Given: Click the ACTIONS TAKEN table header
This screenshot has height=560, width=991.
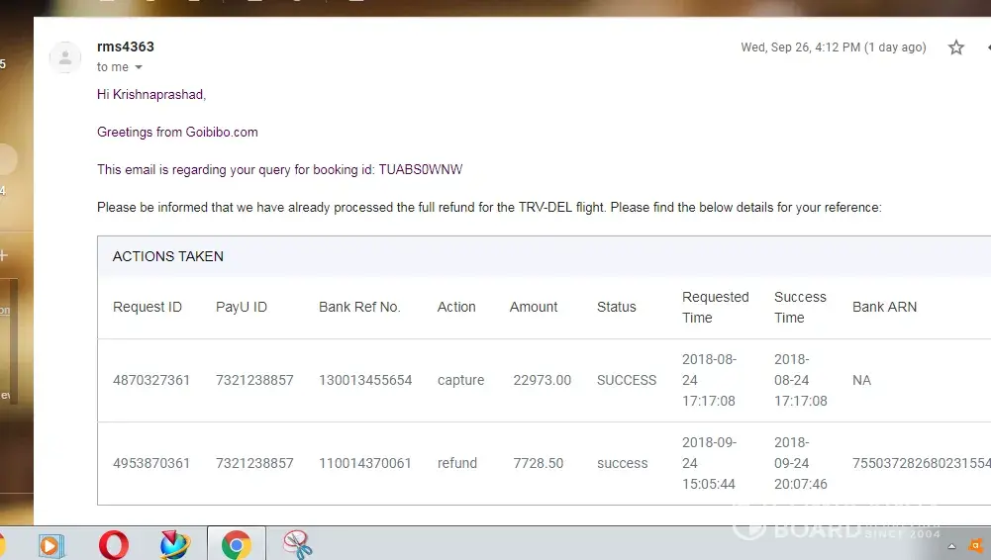Looking at the screenshot, I should click(168, 256).
